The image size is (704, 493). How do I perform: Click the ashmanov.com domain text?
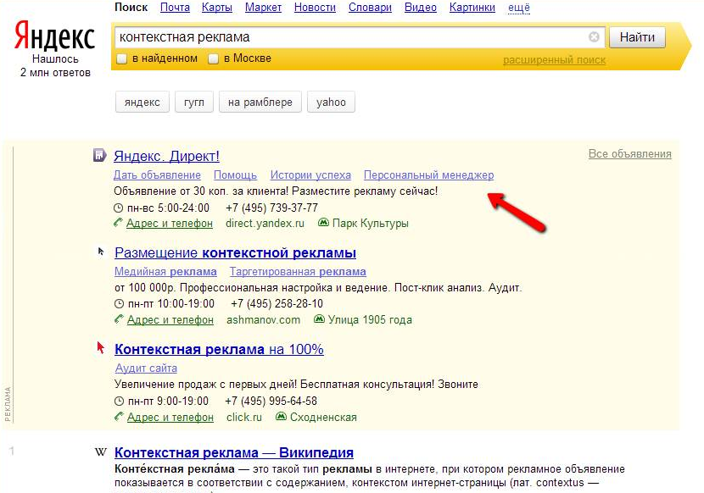coord(263,320)
